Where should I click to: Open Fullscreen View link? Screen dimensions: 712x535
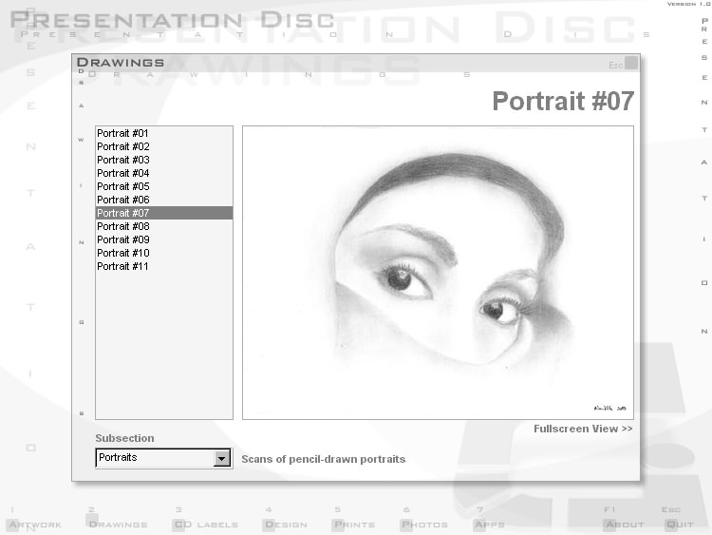click(x=583, y=429)
